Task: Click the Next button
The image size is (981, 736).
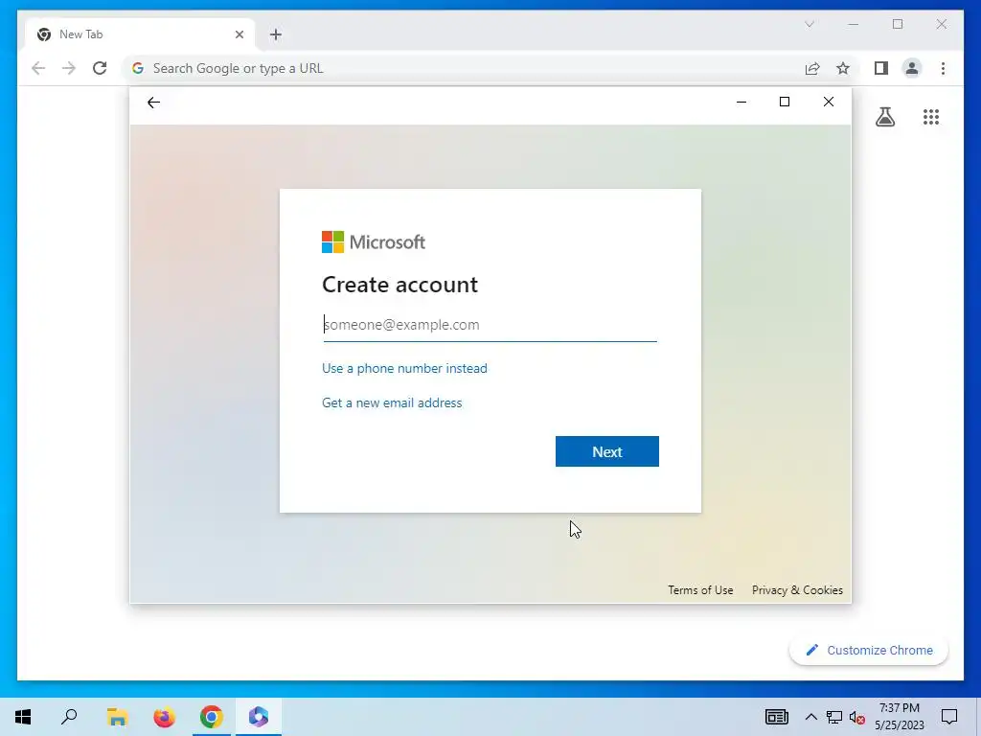Action: click(x=606, y=451)
